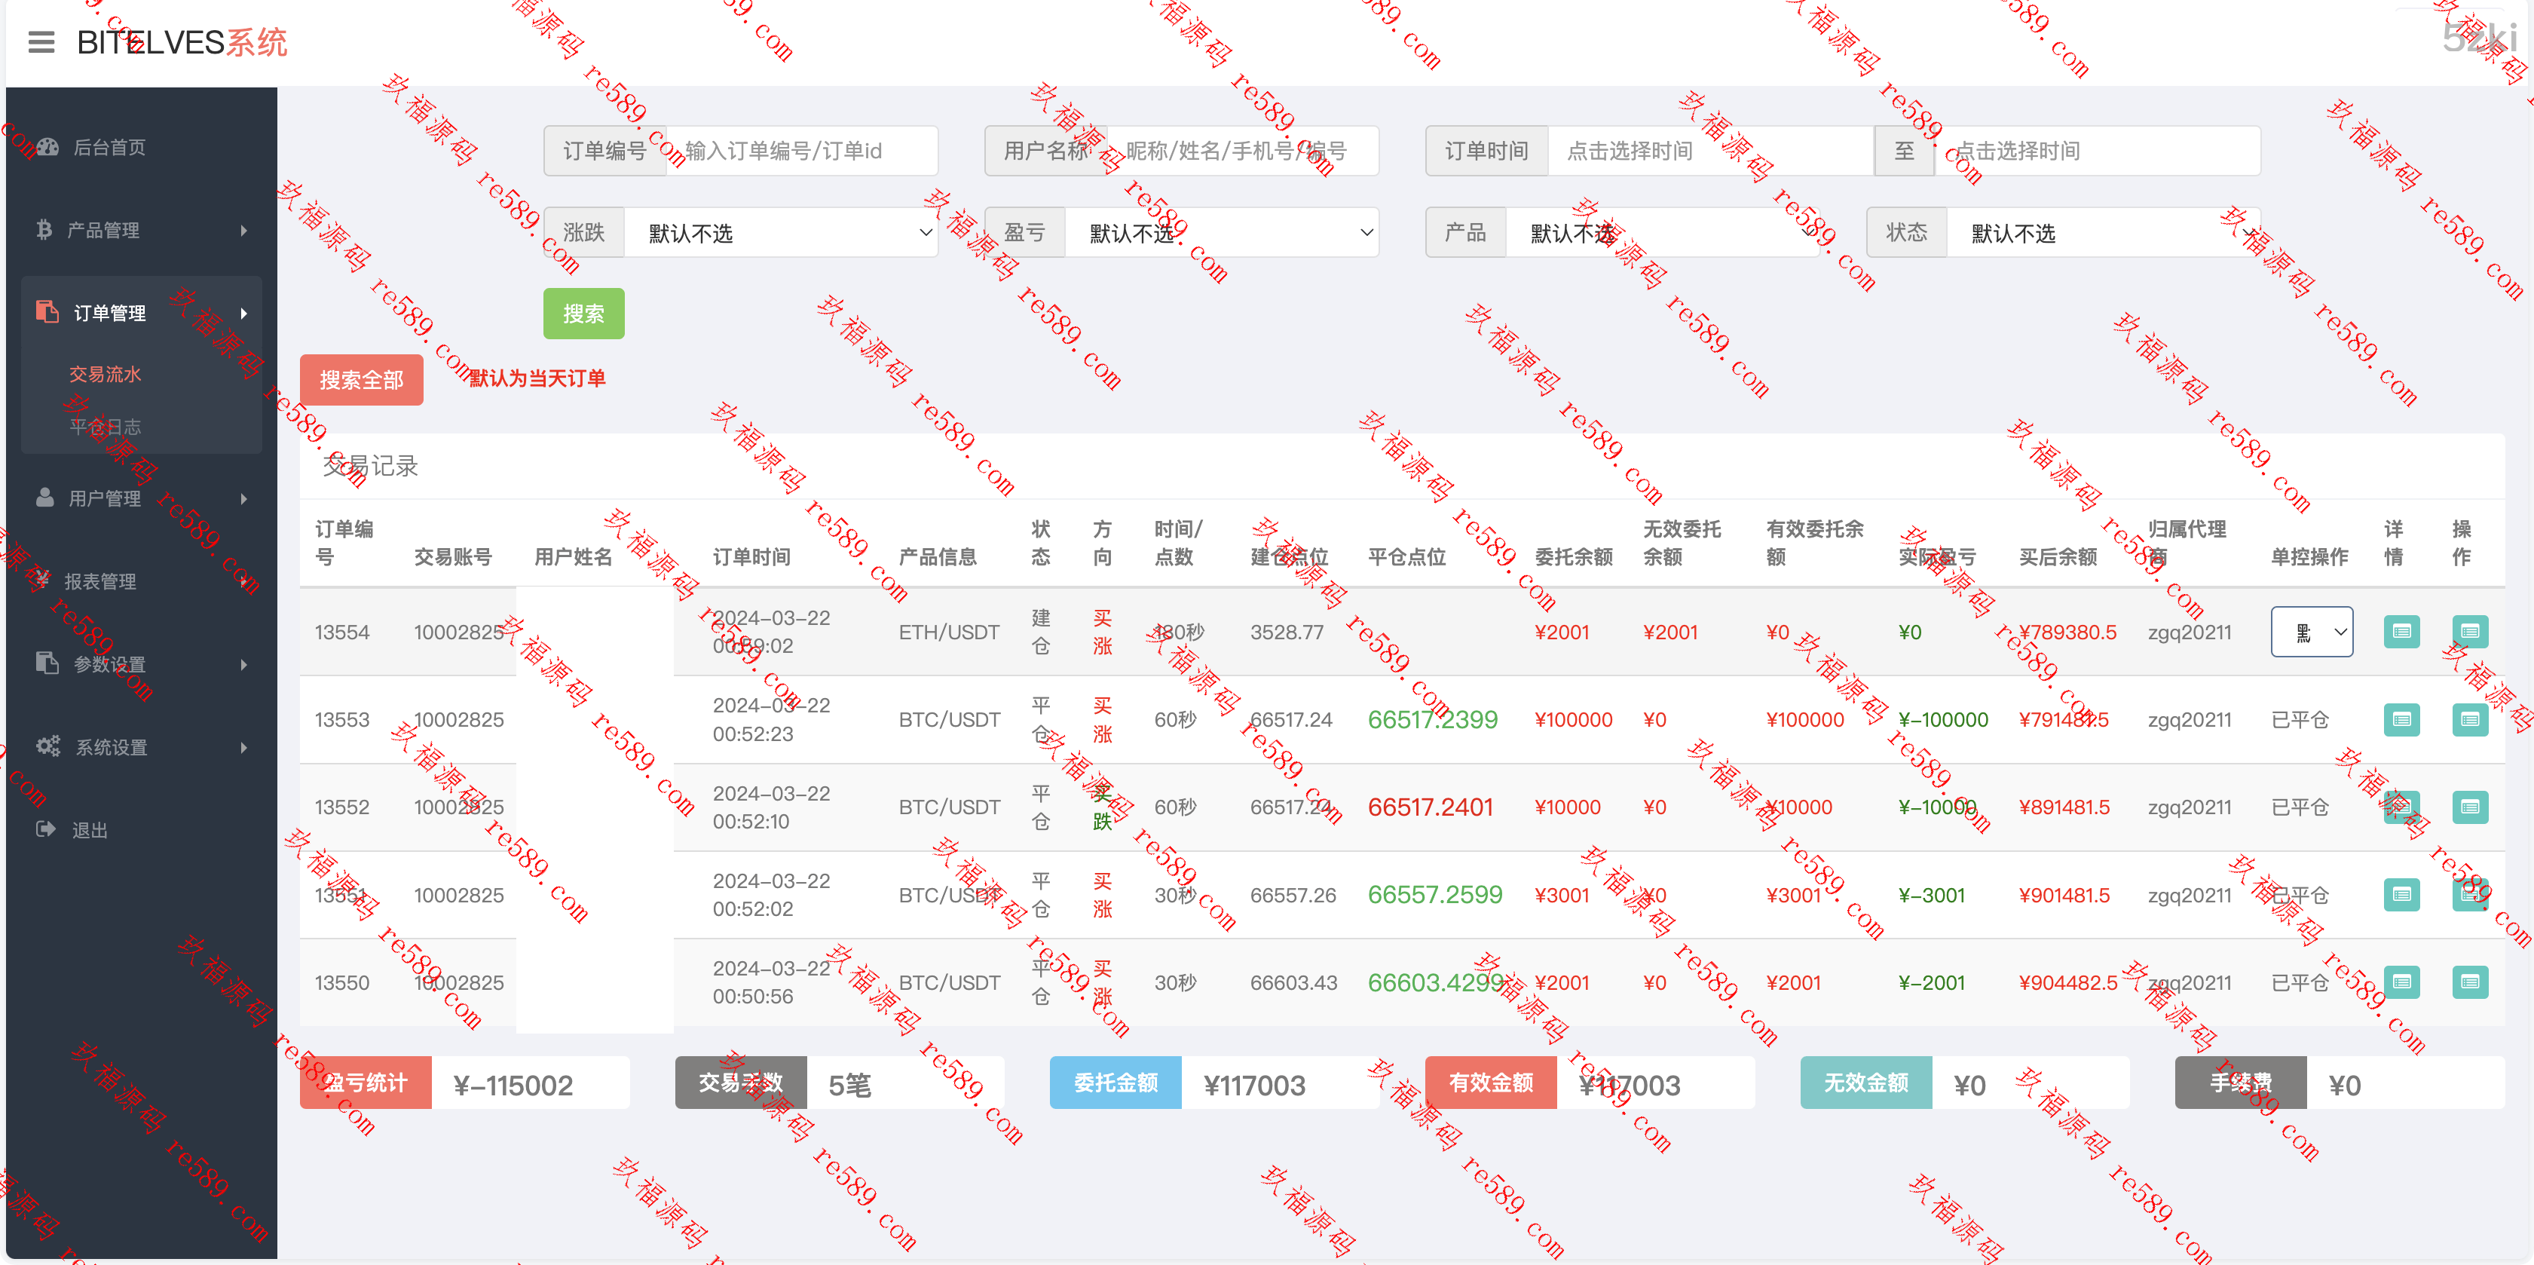Click the hamburger menu icon
2534x1265 pixels.
[x=41, y=42]
